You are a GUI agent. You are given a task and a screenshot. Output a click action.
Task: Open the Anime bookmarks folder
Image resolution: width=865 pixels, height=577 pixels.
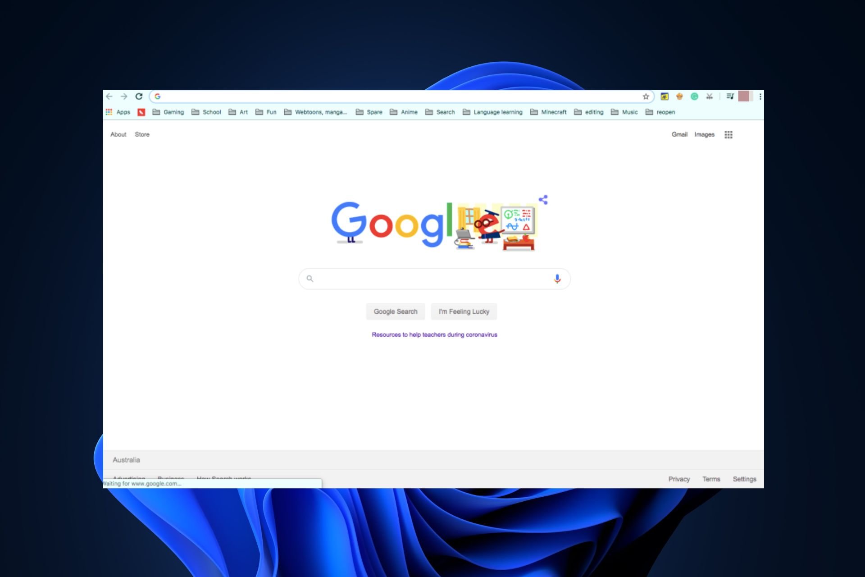(x=404, y=112)
